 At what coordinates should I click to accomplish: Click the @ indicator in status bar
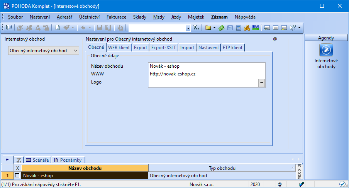coord(280,185)
